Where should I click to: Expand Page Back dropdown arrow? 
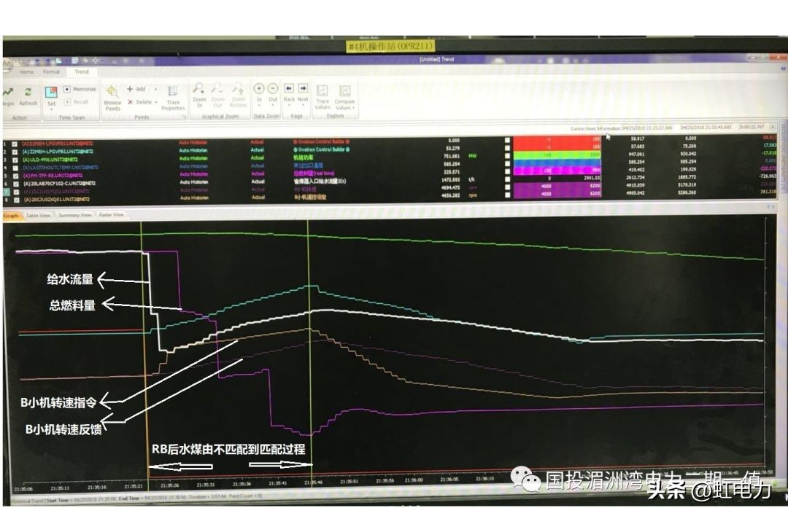pos(290,106)
